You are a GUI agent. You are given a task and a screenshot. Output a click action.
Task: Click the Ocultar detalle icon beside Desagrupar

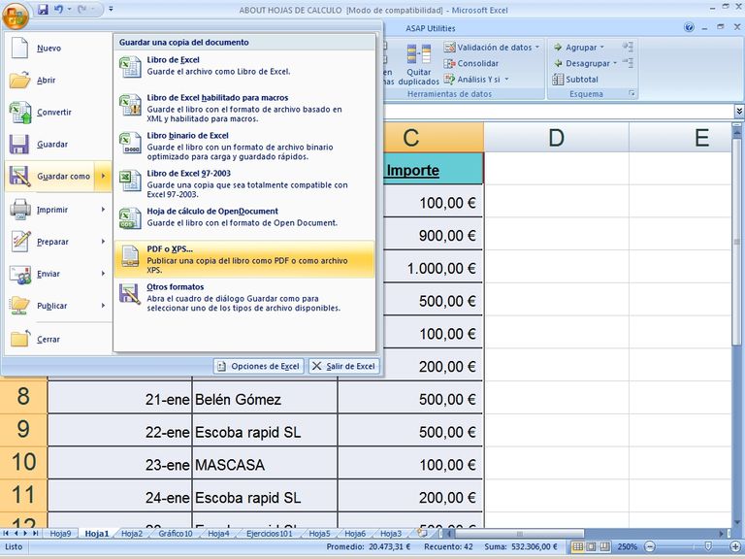click(628, 62)
